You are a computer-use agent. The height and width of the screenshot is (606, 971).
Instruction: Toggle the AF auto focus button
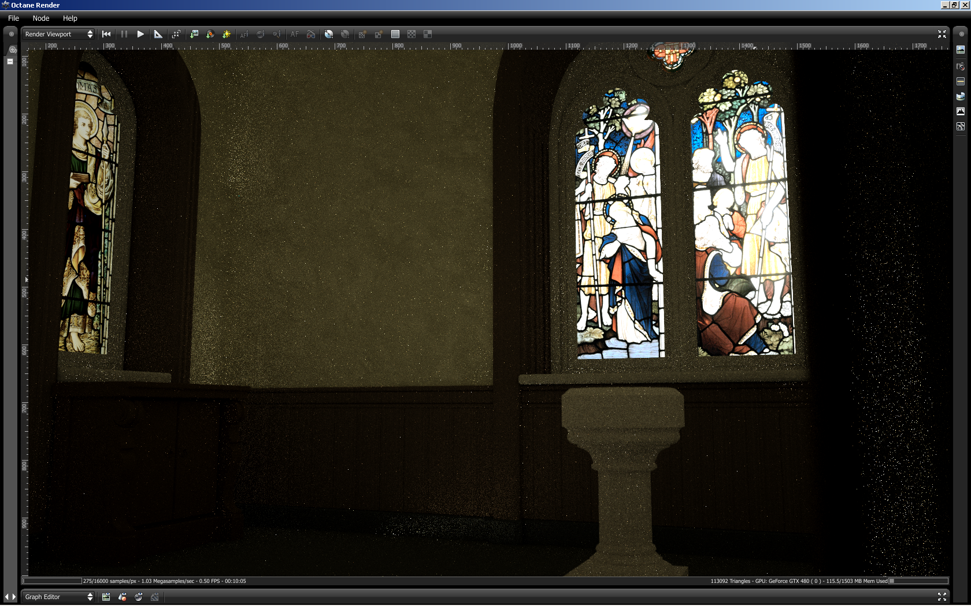(x=295, y=34)
